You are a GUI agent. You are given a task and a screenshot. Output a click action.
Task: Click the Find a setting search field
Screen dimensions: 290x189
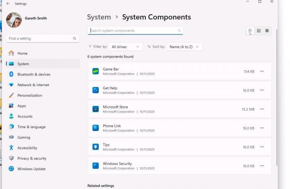tap(40, 38)
